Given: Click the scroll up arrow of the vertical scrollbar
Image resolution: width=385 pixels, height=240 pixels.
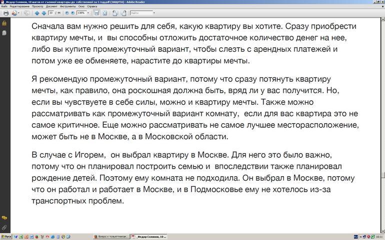Looking at the screenshot, I should tap(383, 19).
